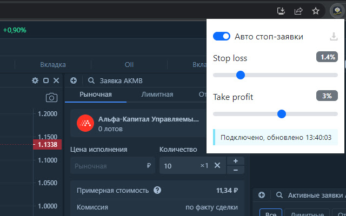Click the Take profit slider handle
The image size is (346, 216).
point(281,114)
